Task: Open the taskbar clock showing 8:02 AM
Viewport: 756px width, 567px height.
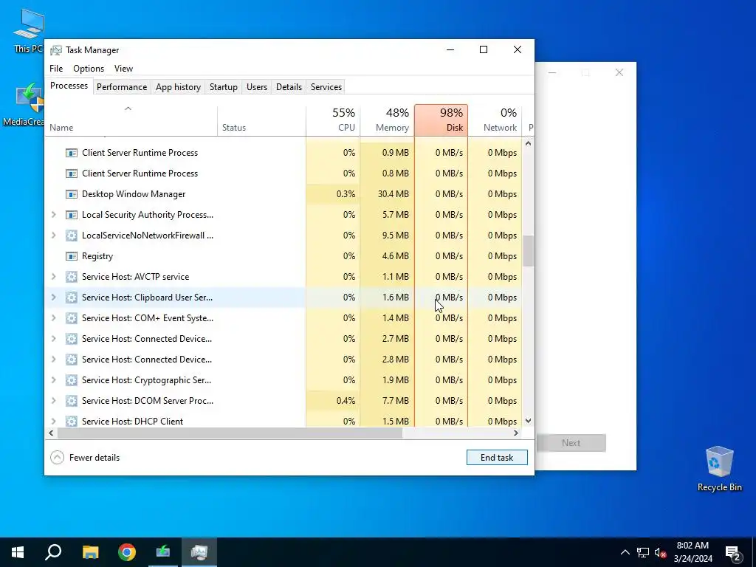Action: [x=693, y=552]
